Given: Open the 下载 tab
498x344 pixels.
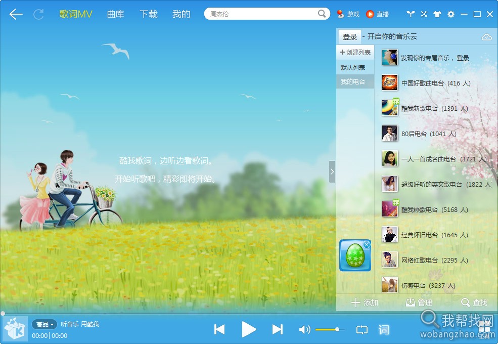Looking at the screenshot, I should click(149, 14).
